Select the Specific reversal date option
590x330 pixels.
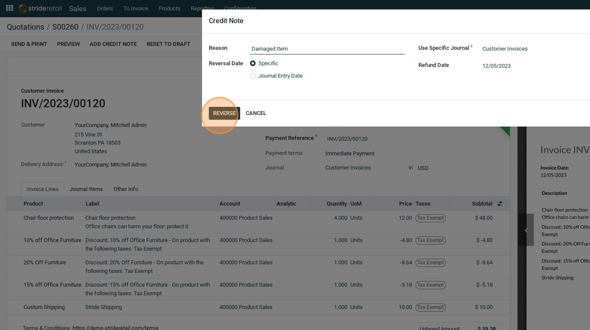coord(253,63)
